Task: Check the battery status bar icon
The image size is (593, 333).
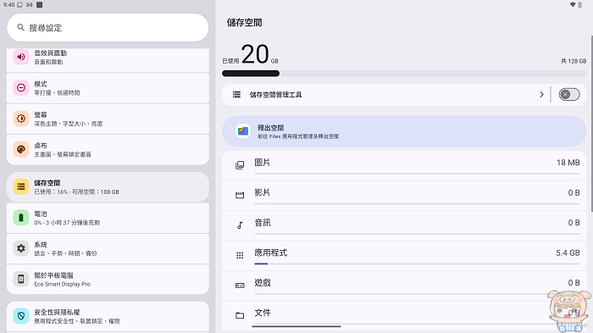Action: click(579, 4)
